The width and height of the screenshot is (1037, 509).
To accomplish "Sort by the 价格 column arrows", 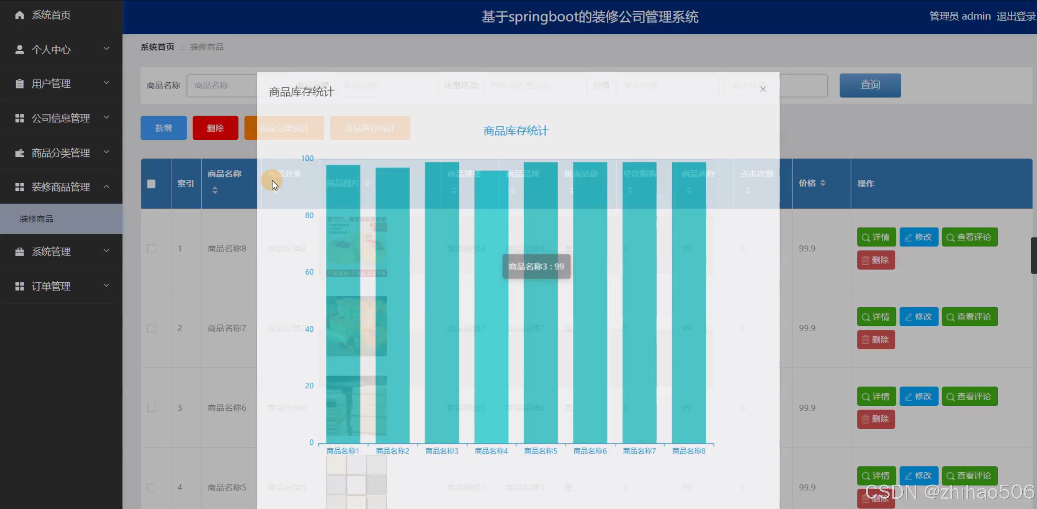I will [x=822, y=183].
